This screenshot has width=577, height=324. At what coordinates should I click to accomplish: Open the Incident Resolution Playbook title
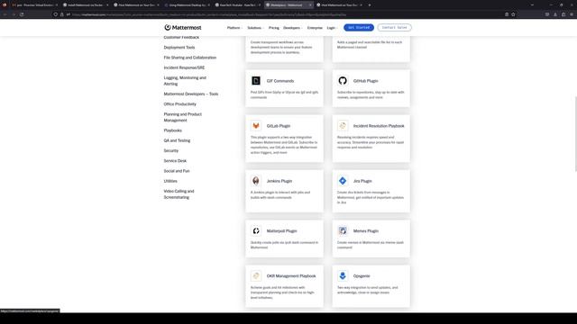[379, 126]
